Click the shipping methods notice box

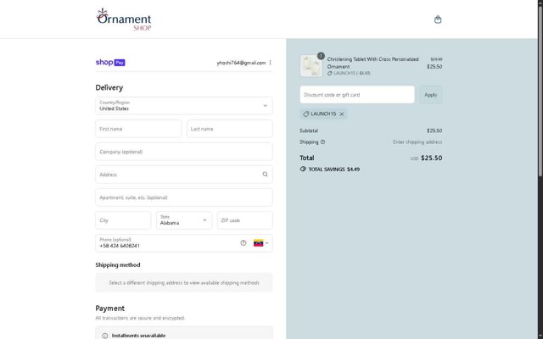click(184, 282)
